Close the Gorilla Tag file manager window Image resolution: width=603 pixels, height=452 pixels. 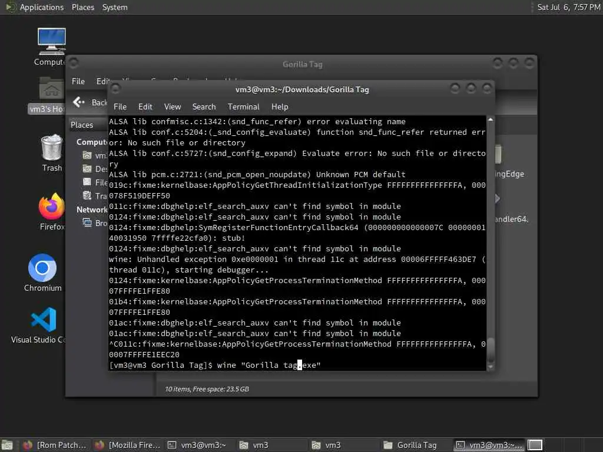[x=529, y=62]
